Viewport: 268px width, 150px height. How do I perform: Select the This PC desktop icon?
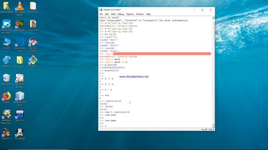7,43
